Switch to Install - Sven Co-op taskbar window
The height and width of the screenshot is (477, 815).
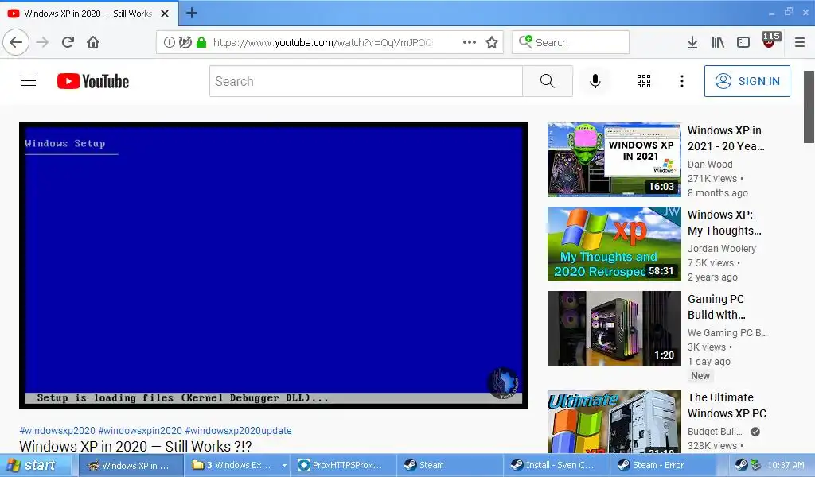[x=557, y=465]
